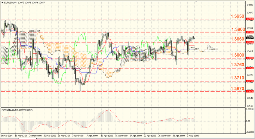The width and height of the screenshot is (255, 139).
Task: Select the red 1.3950 price tag
Action: [250, 19]
